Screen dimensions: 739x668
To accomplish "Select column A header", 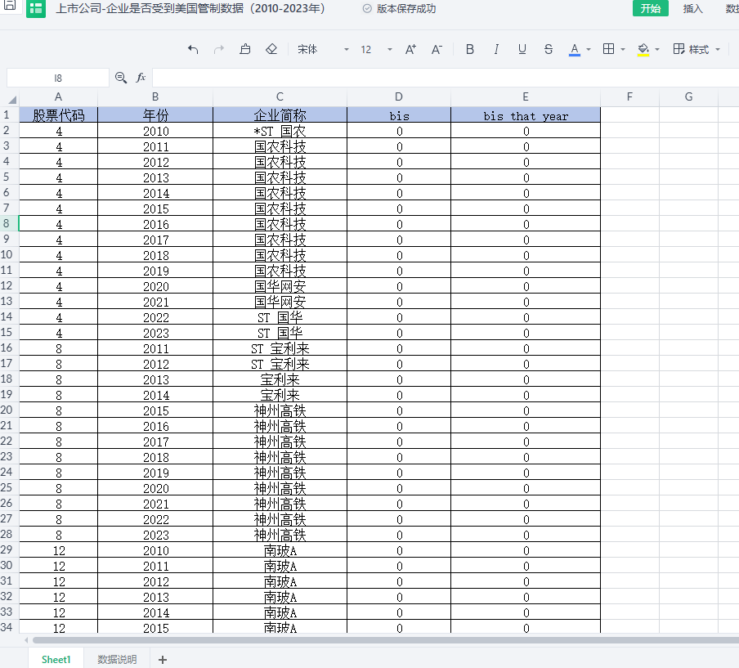I will 58,96.
